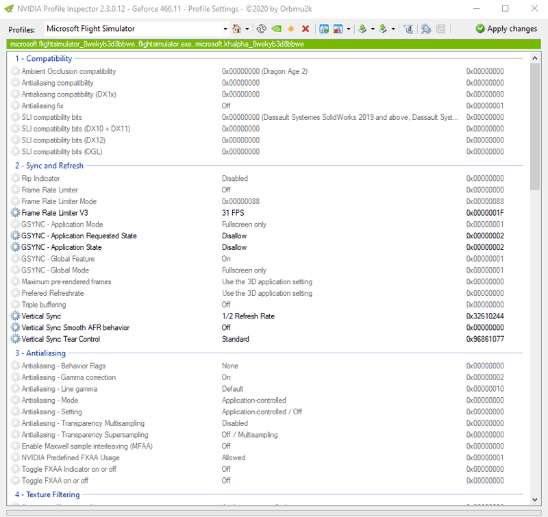The image size is (548, 517).
Task: Click gear icon beside Vertical Sync Smooth AFR behavior
Action: 15,328
